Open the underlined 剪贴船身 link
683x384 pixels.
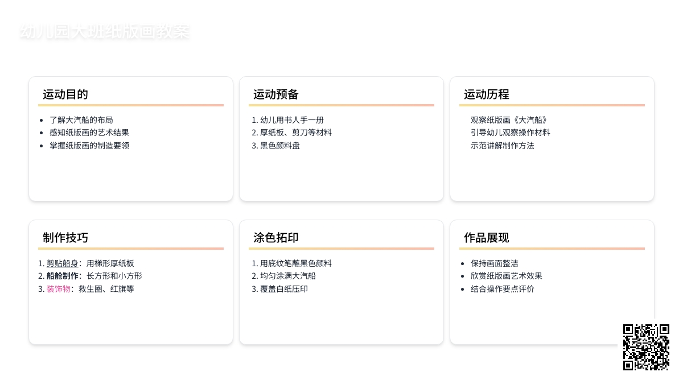pos(62,263)
